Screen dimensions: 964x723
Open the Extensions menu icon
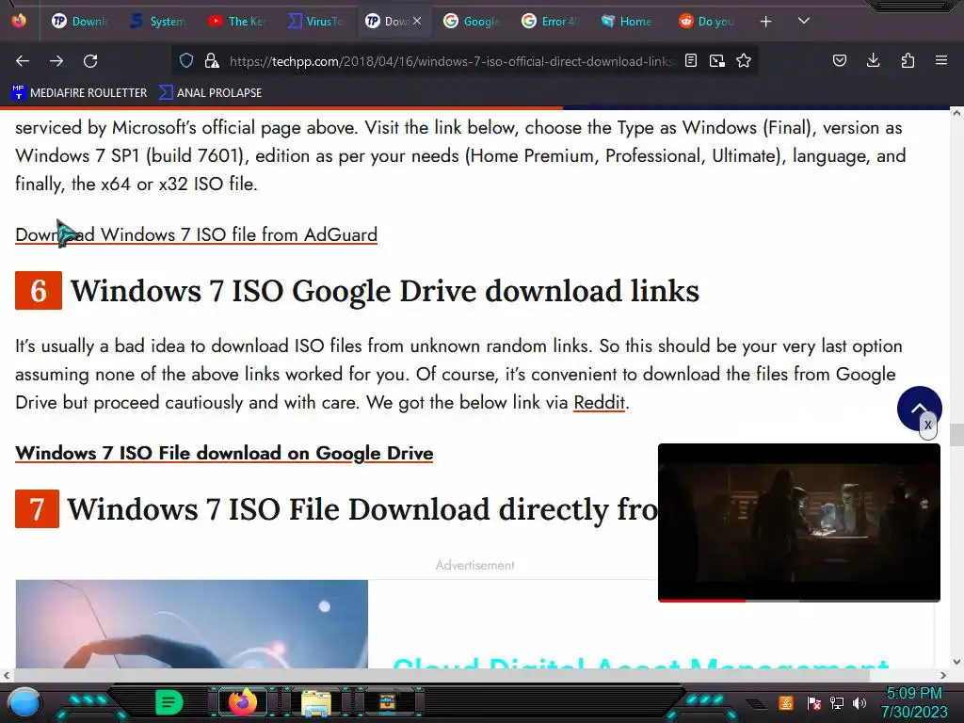(908, 60)
